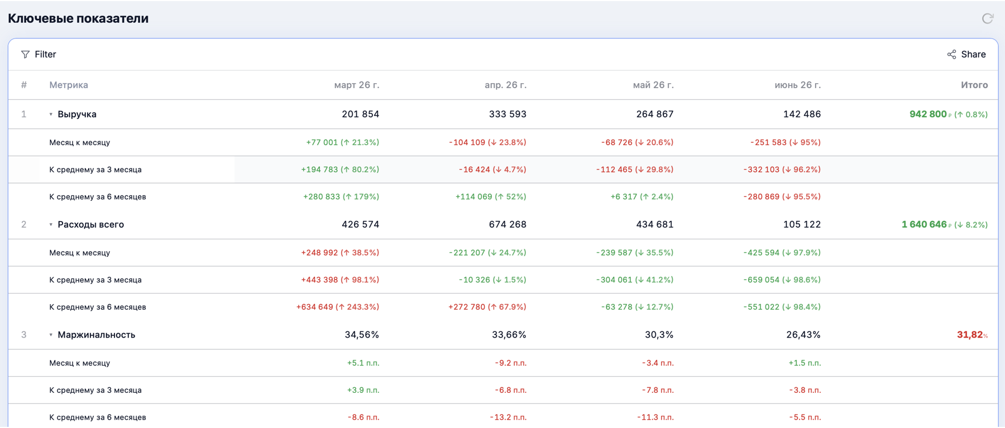
Task: Click the май 26 г. column header
Action: tap(653, 85)
